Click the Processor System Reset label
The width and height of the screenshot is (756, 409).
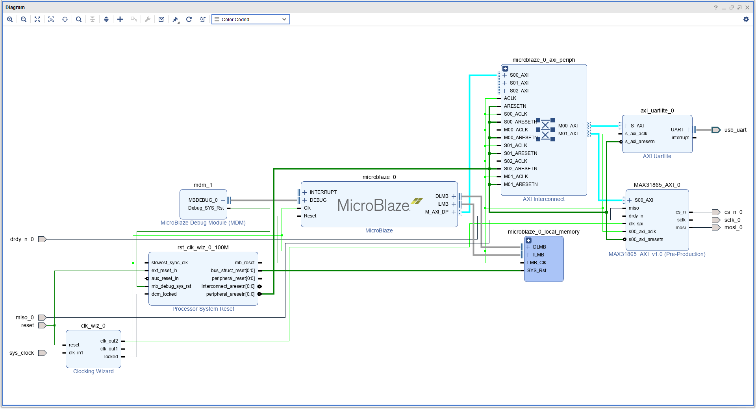click(x=203, y=309)
